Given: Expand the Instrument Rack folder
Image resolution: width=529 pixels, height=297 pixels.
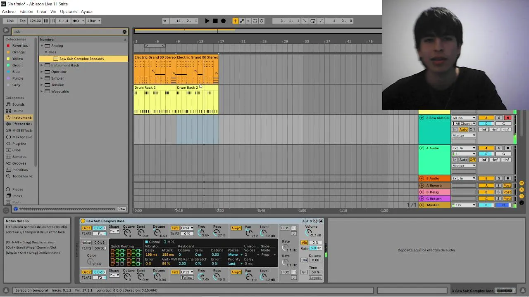Looking at the screenshot, I should 42,65.
